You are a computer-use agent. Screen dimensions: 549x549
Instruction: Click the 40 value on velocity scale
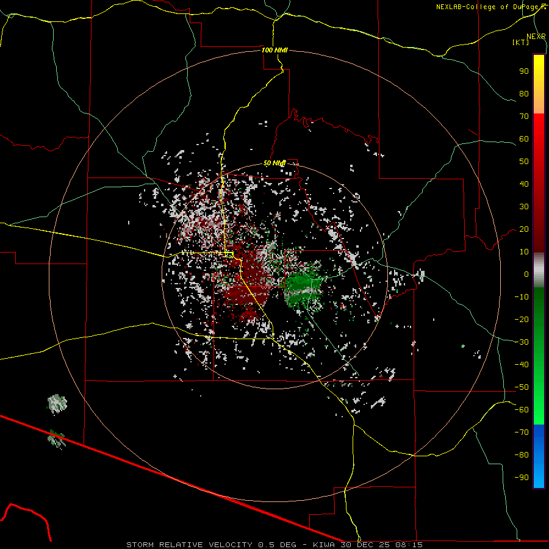[524, 184]
